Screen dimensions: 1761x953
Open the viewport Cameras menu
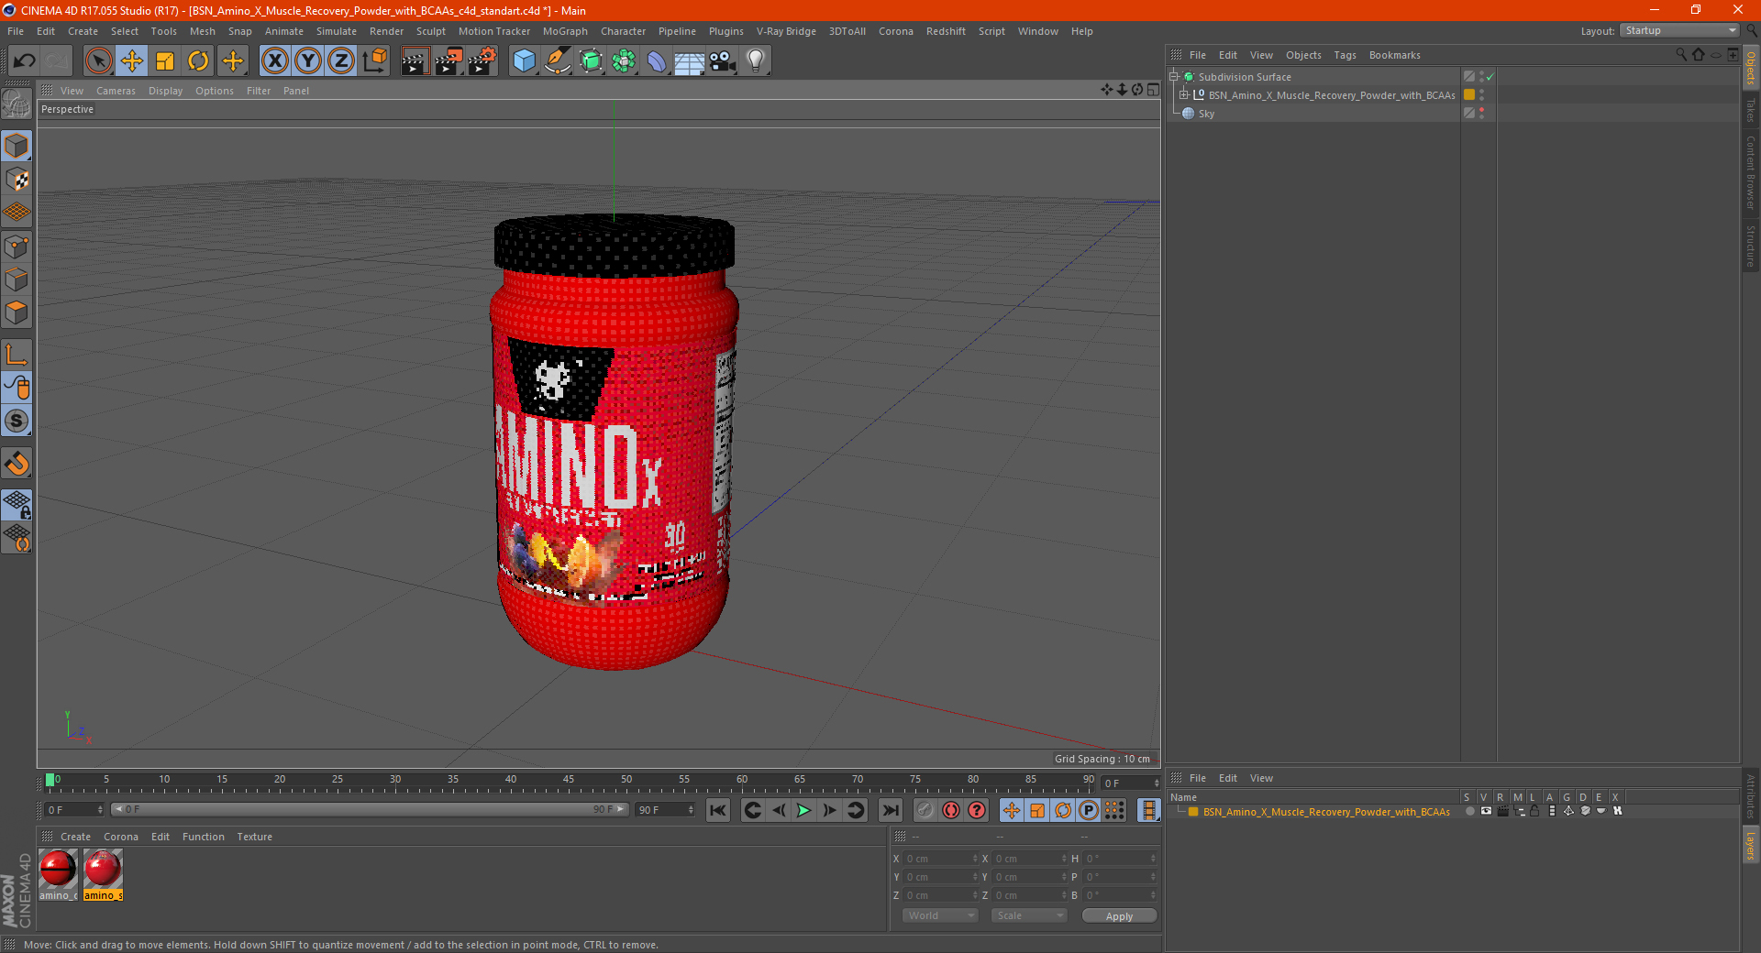tap(116, 91)
